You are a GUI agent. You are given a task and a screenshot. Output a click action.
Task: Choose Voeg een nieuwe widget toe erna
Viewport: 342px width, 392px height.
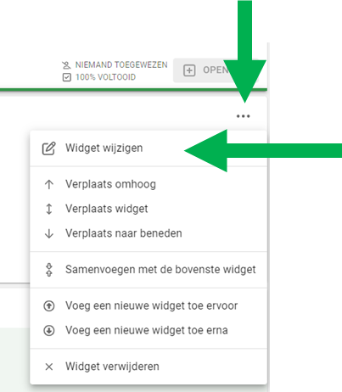point(149,330)
